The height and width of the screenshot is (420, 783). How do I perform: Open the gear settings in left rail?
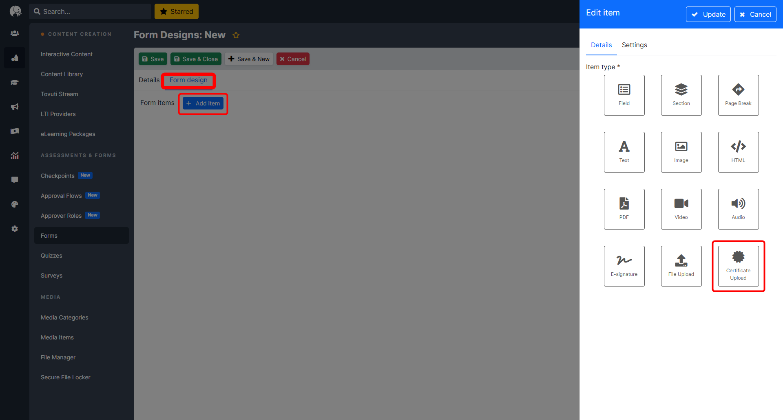[15, 229]
